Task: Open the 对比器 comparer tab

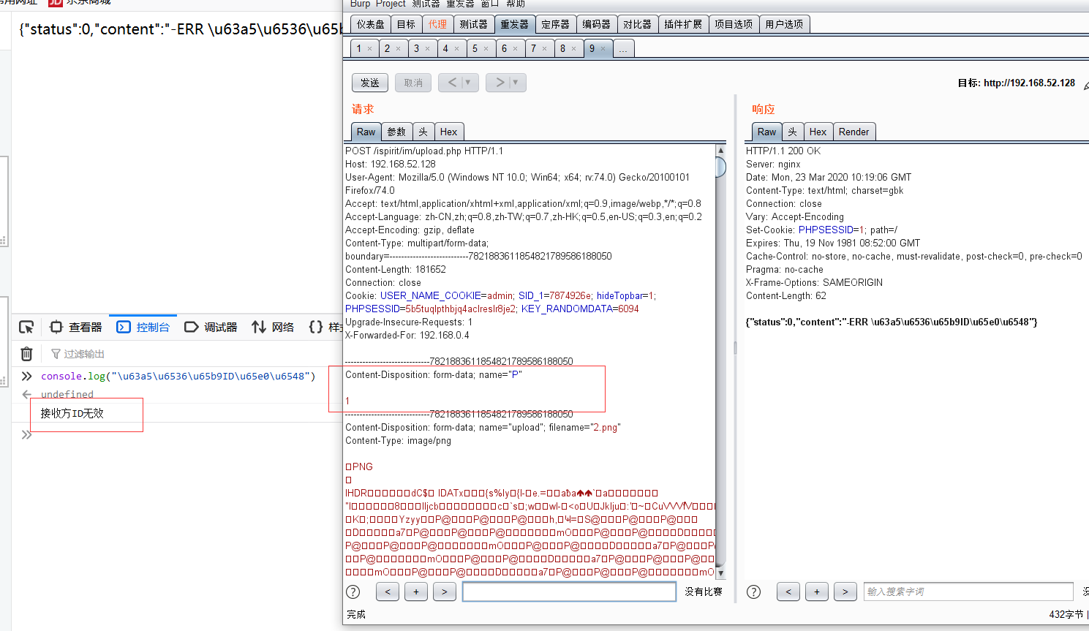Action: 638,24
